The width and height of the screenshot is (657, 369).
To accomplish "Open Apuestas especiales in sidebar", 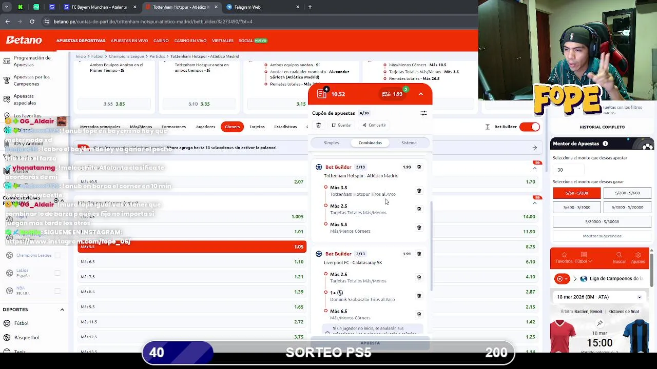I will (x=24, y=99).
